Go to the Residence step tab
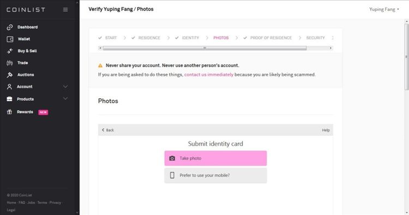This screenshot has width=409, height=215. [x=149, y=38]
